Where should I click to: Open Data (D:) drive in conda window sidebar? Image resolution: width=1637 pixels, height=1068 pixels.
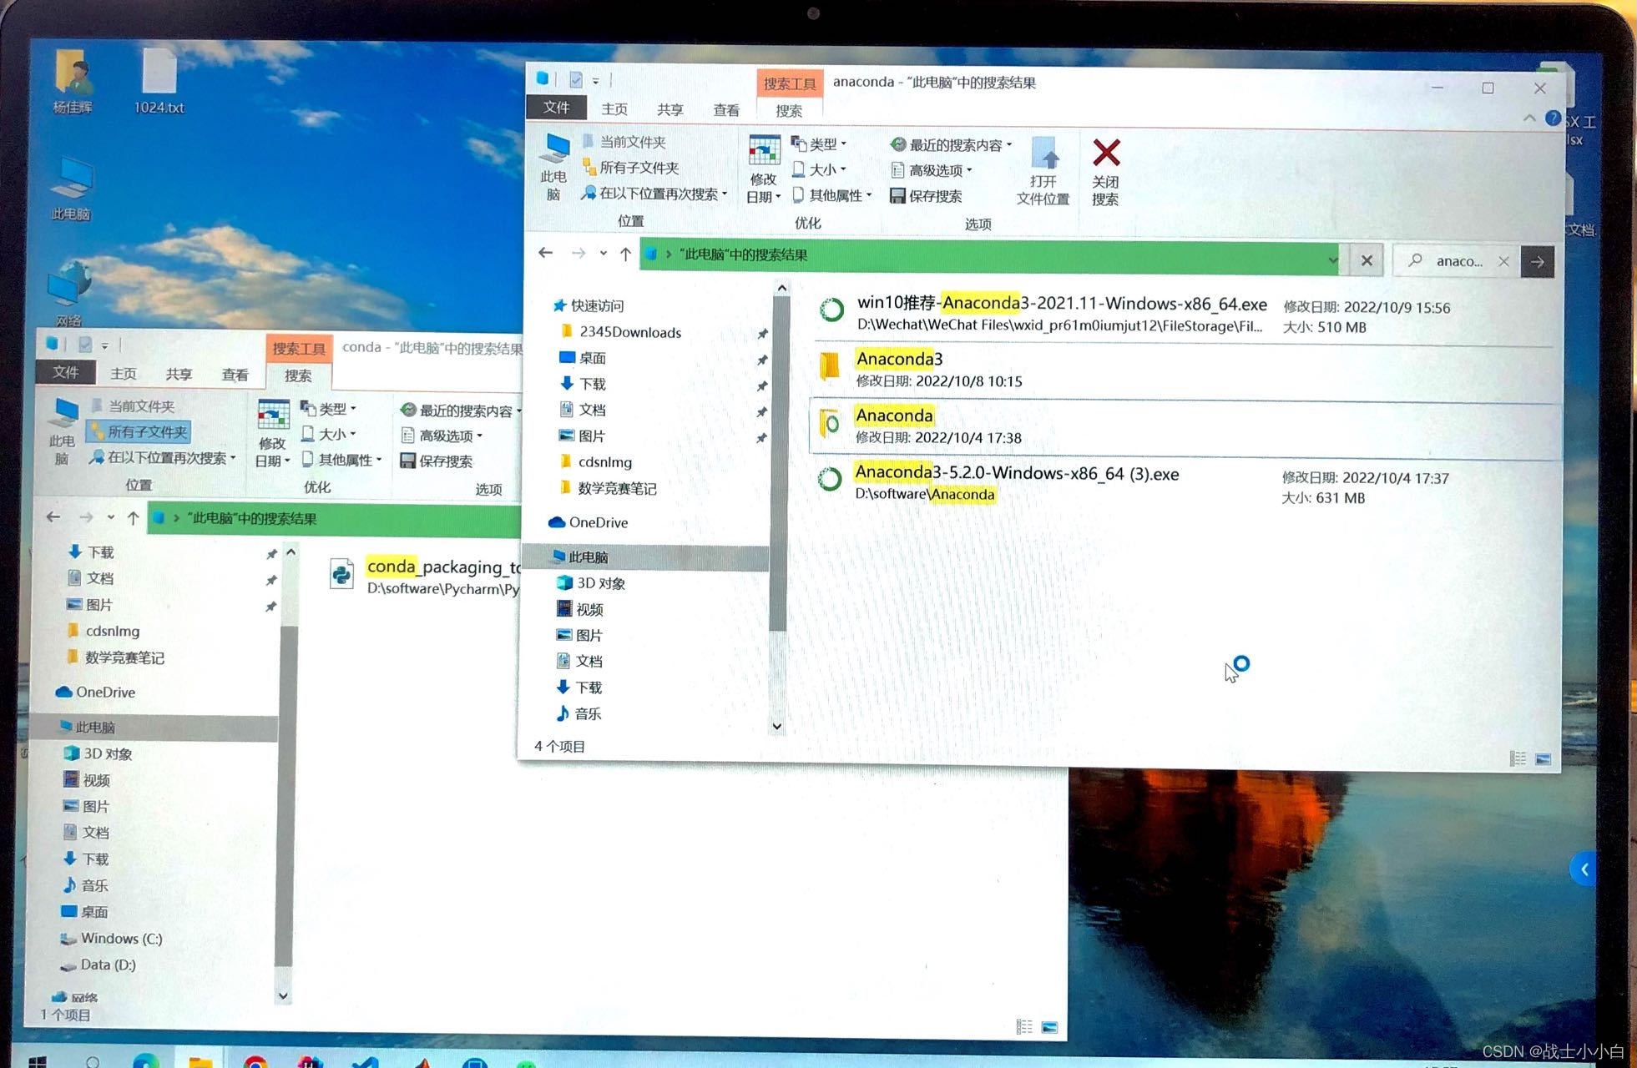pos(97,965)
